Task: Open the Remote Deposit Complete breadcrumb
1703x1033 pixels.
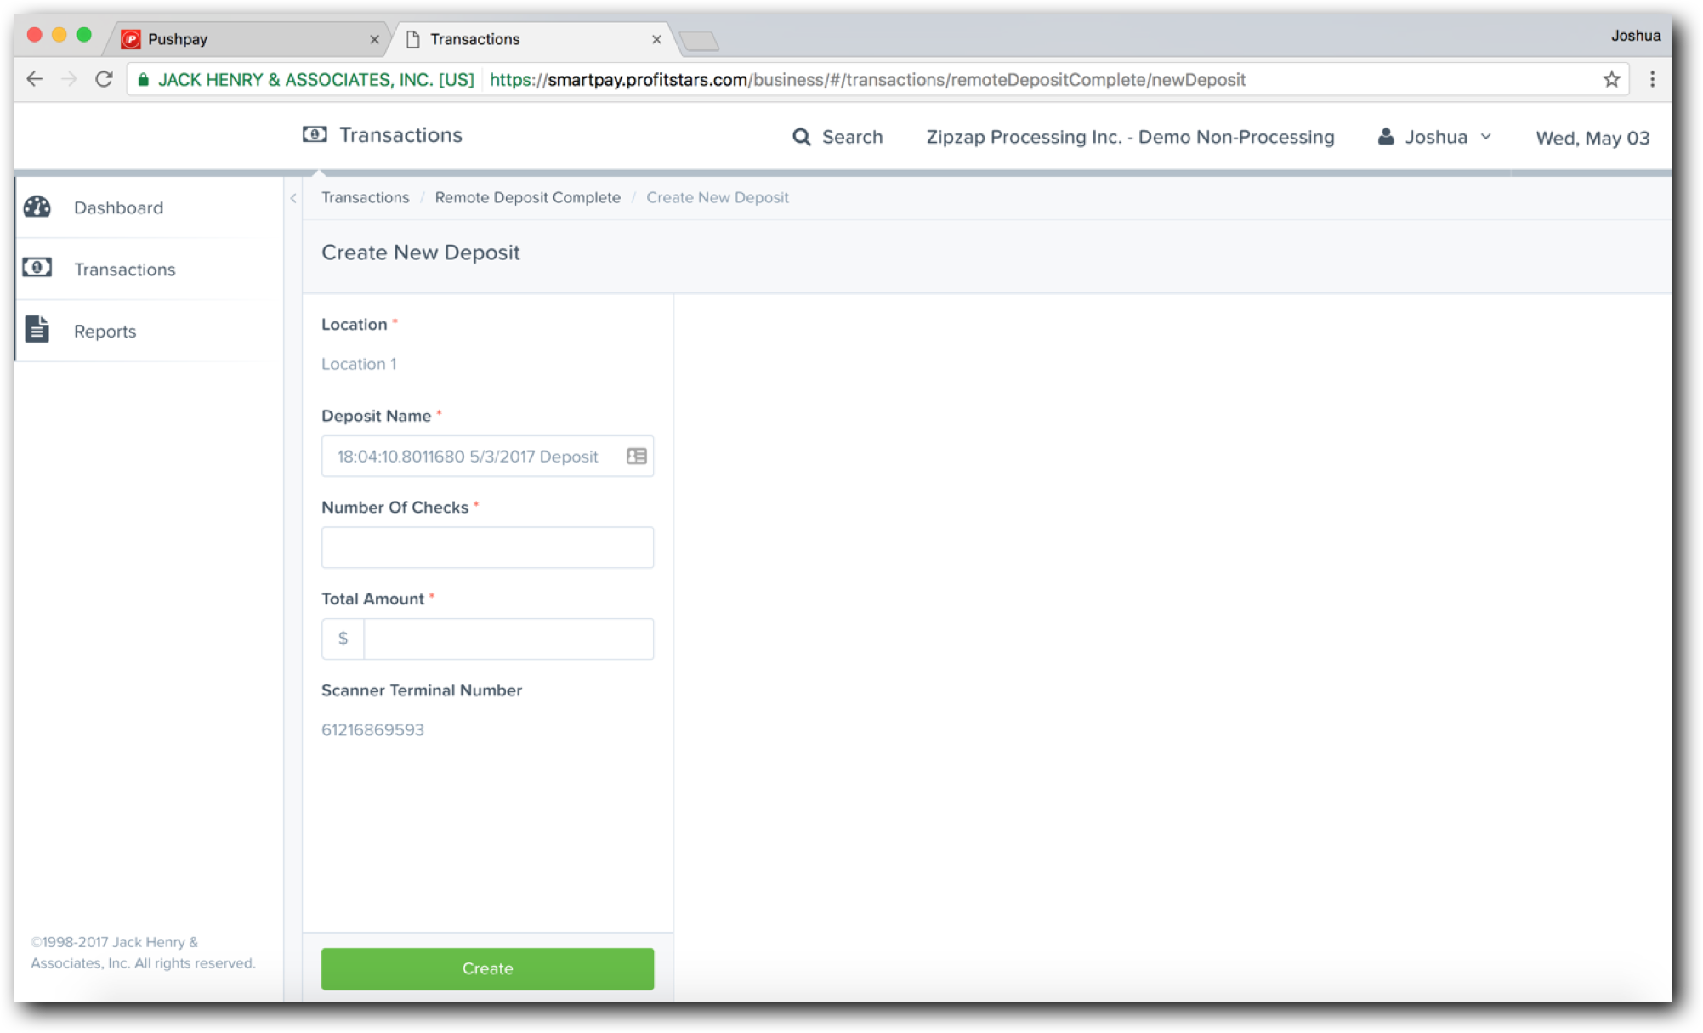Action: pyautogui.click(x=527, y=197)
